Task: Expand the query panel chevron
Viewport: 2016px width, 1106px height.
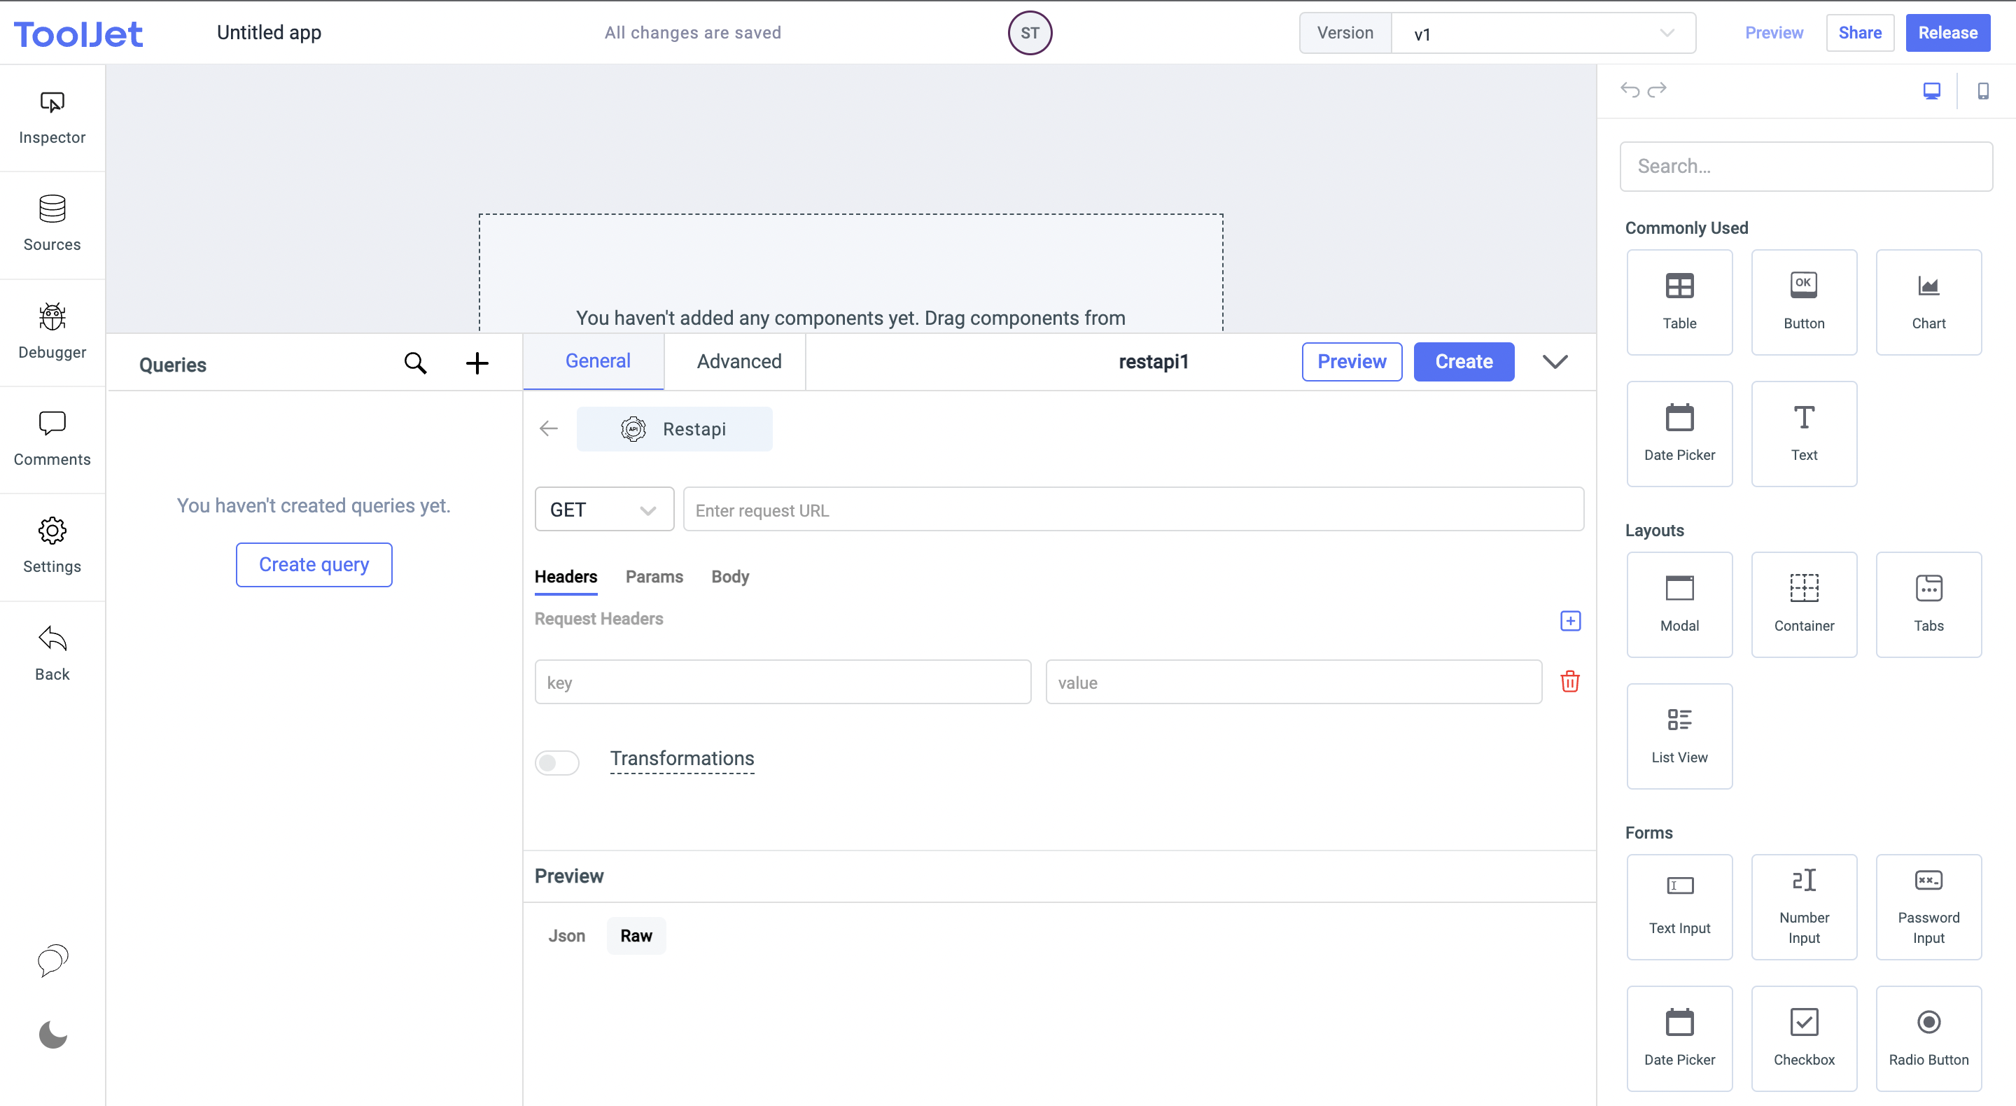Action: [1555, 362]
